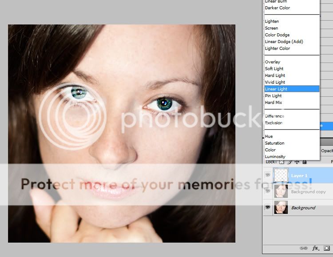
Task: Choose Saturation blend mode
Action: click(274, 143)
